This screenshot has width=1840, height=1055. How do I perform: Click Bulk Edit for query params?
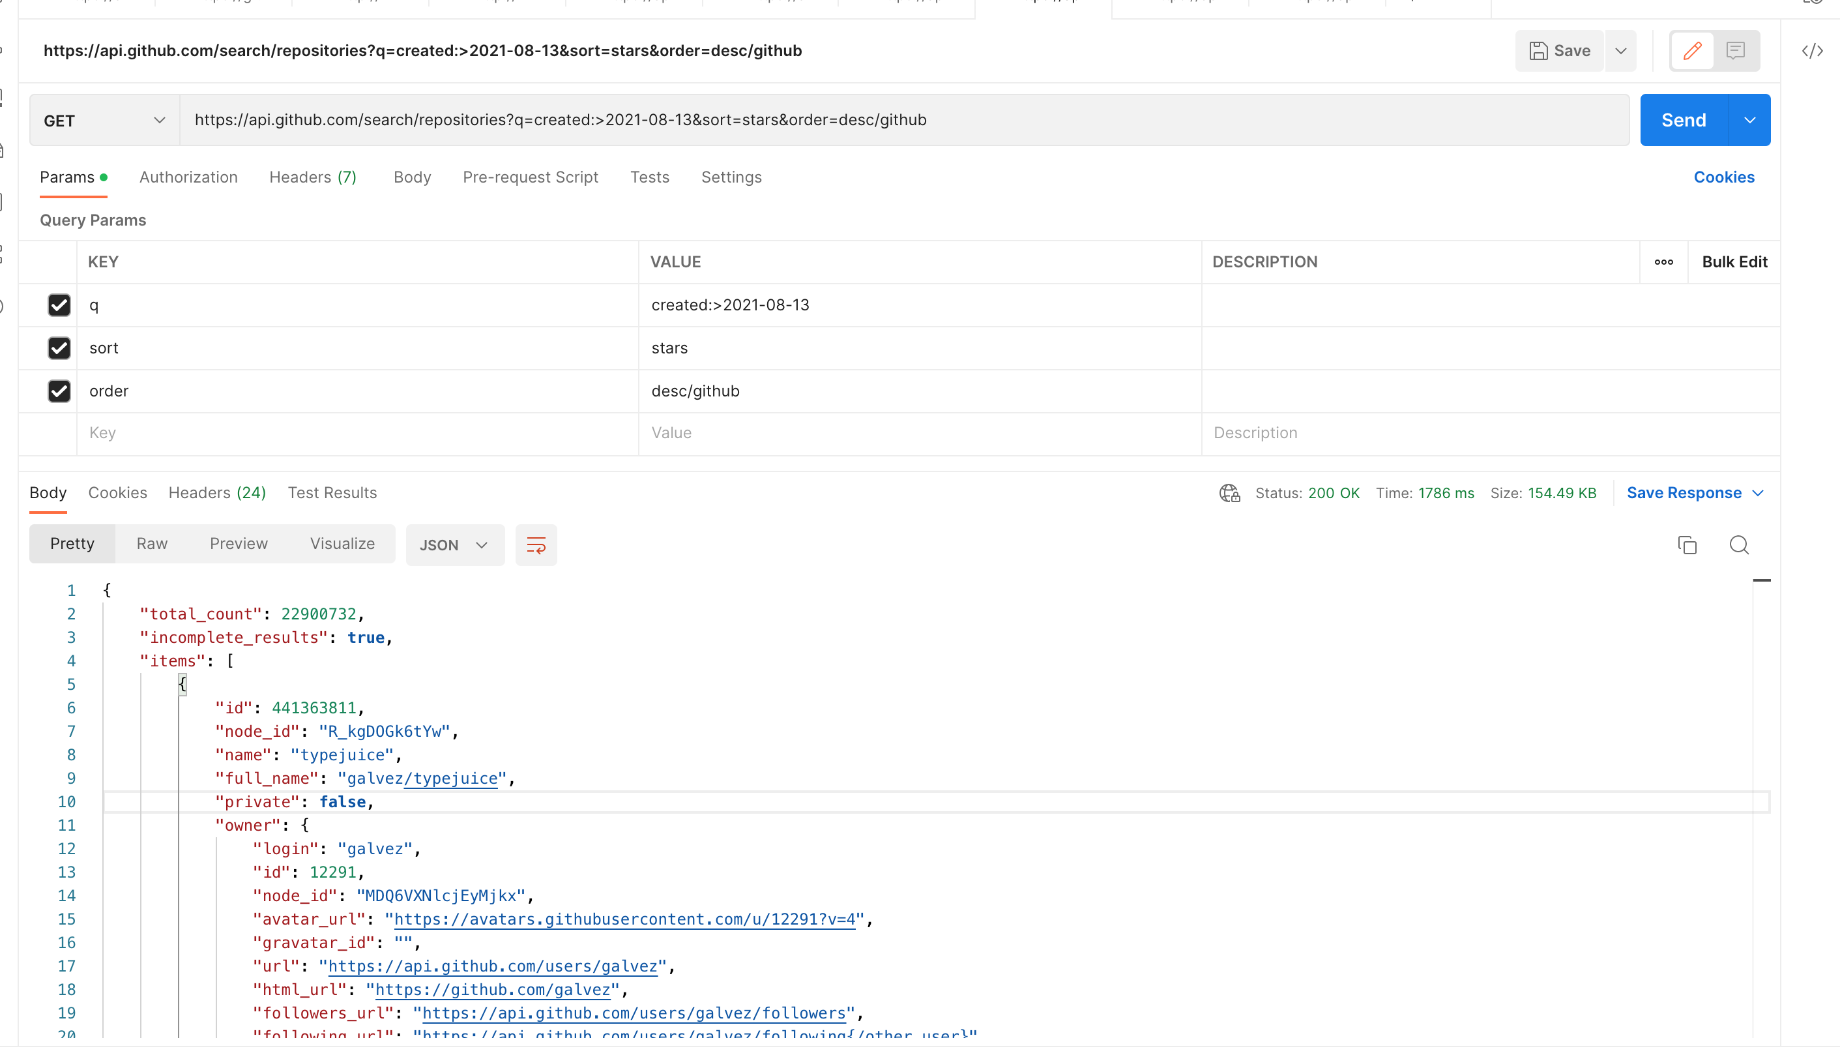[1734, 262]
